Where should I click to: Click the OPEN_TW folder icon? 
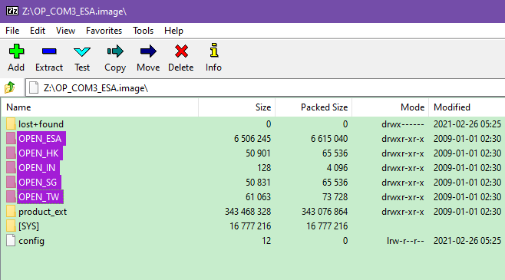click(11, 196)
